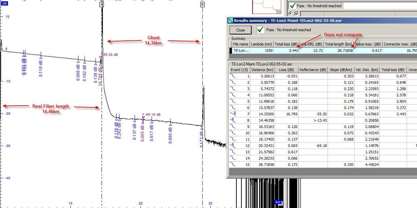Select cursor marker B on the trace
This screenshot has height=208, width=417.
tap(202, 5)
